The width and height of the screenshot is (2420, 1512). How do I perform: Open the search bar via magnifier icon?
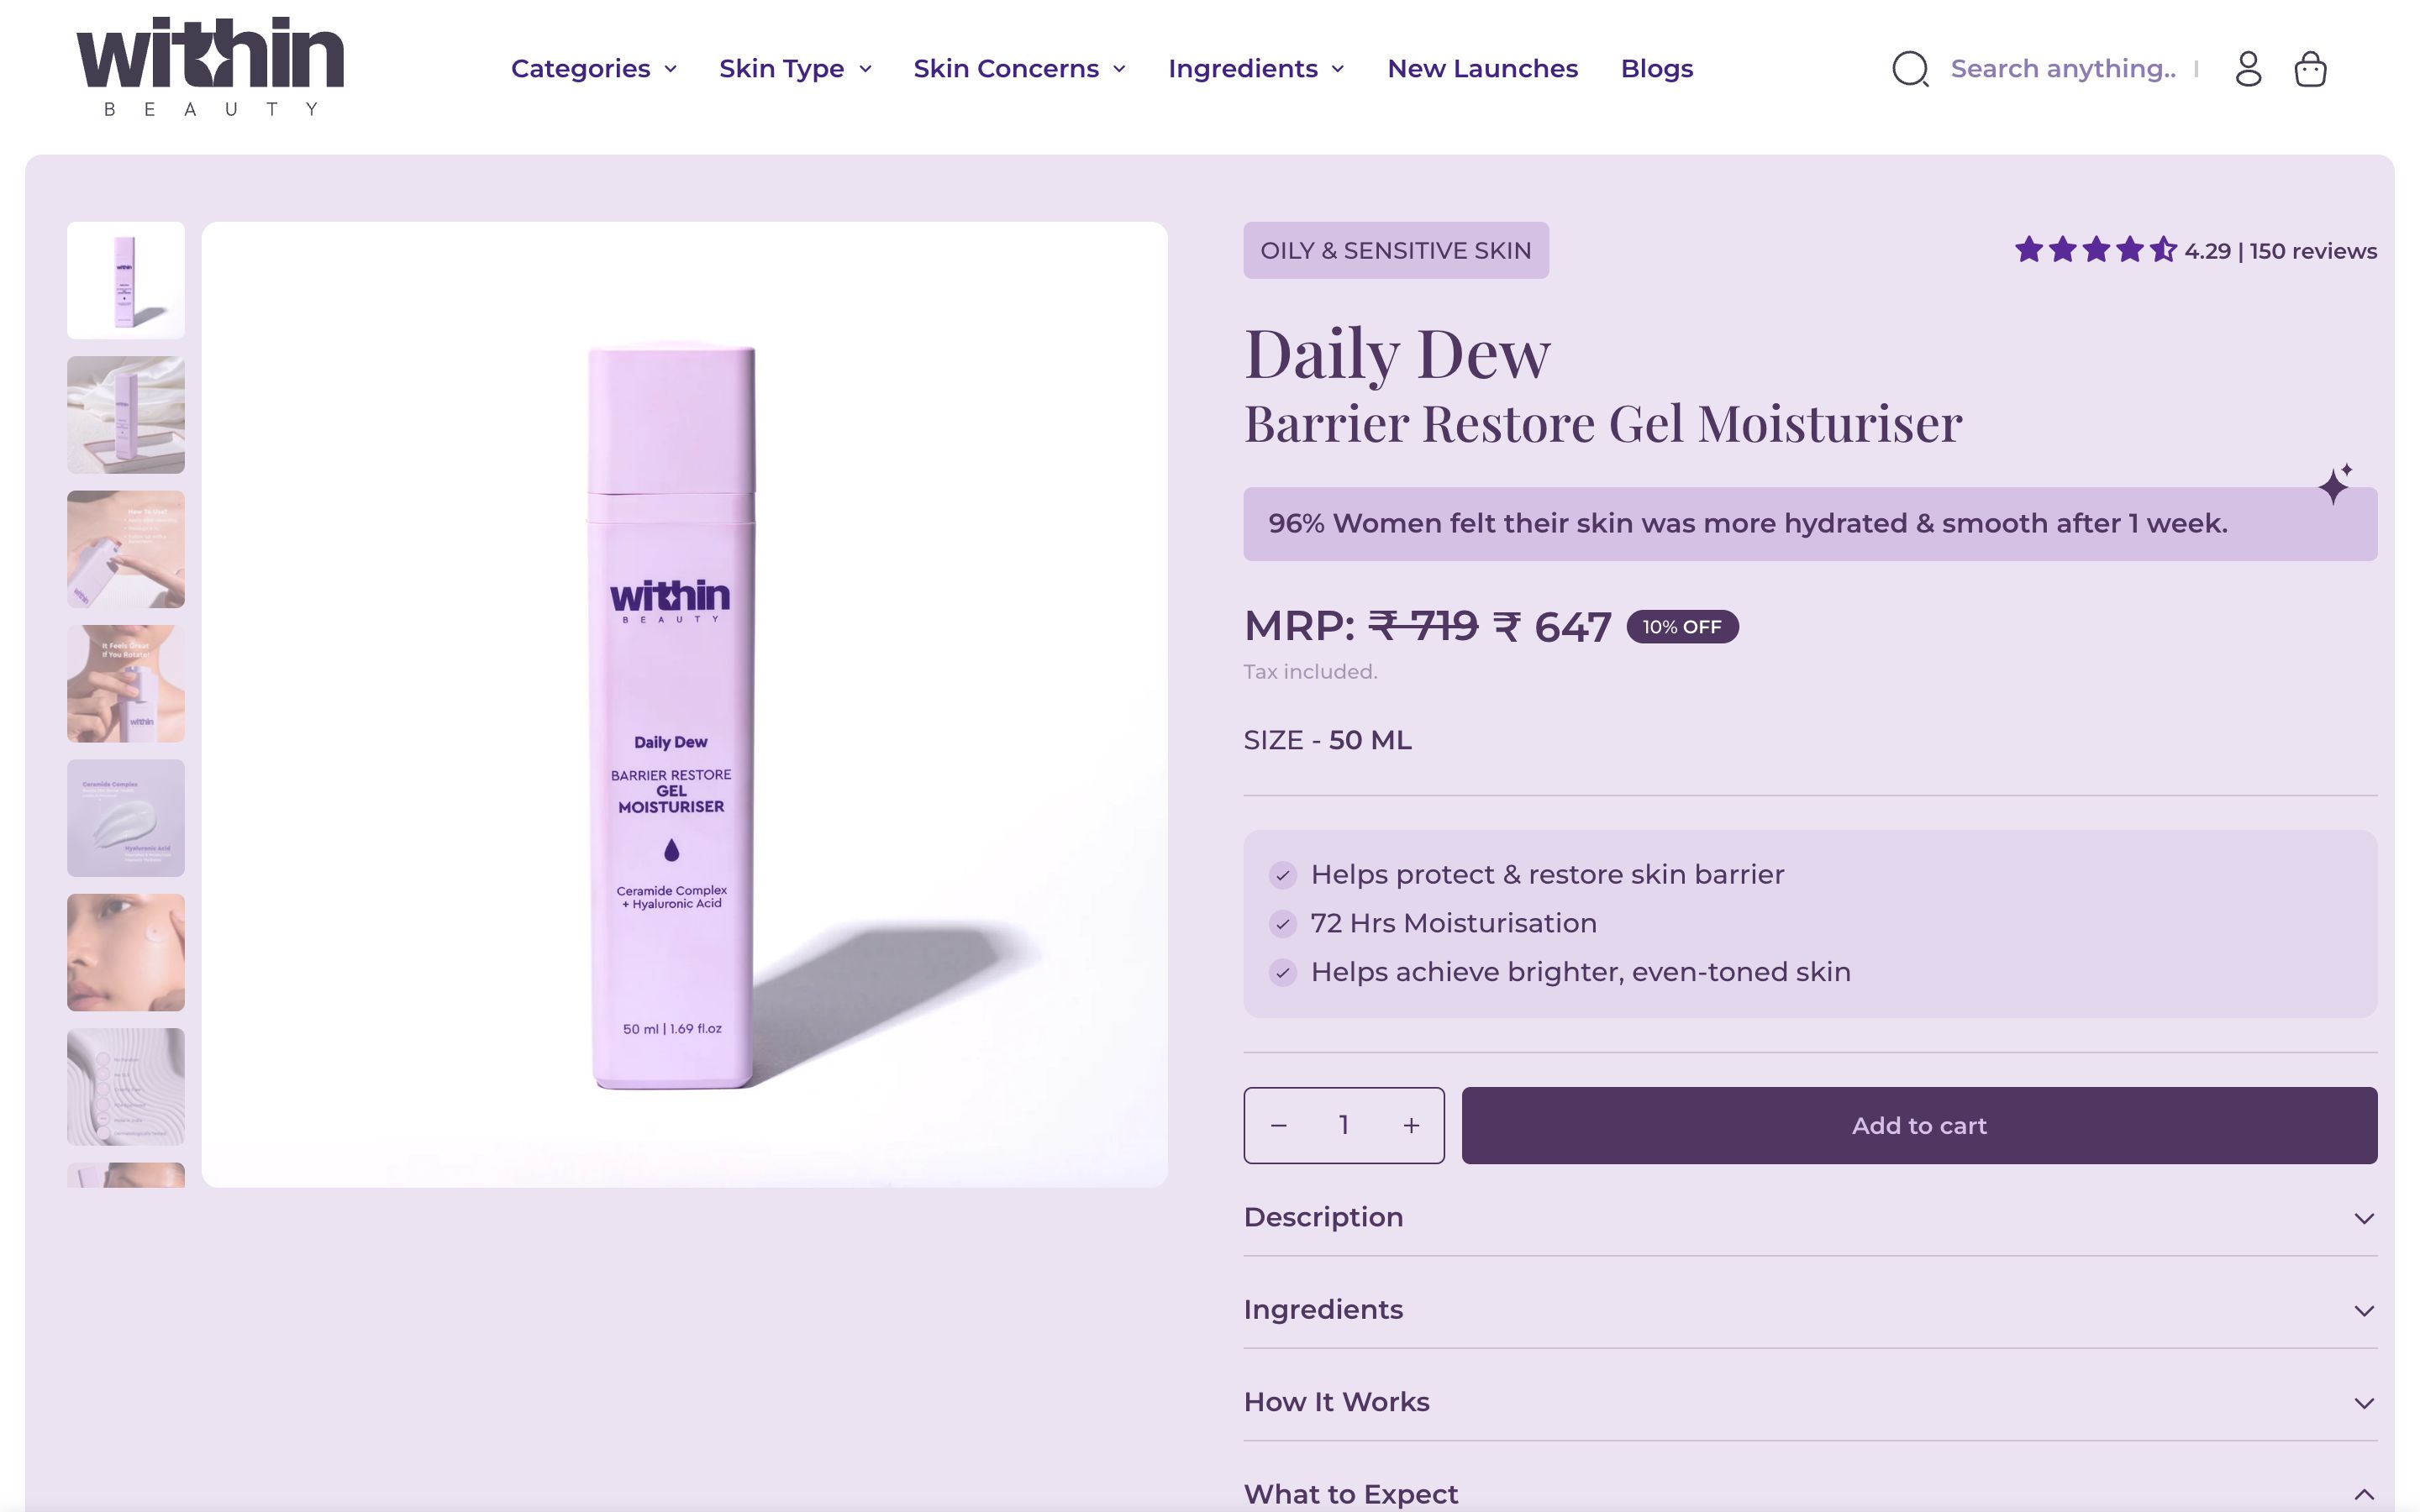coord(1910,68)
